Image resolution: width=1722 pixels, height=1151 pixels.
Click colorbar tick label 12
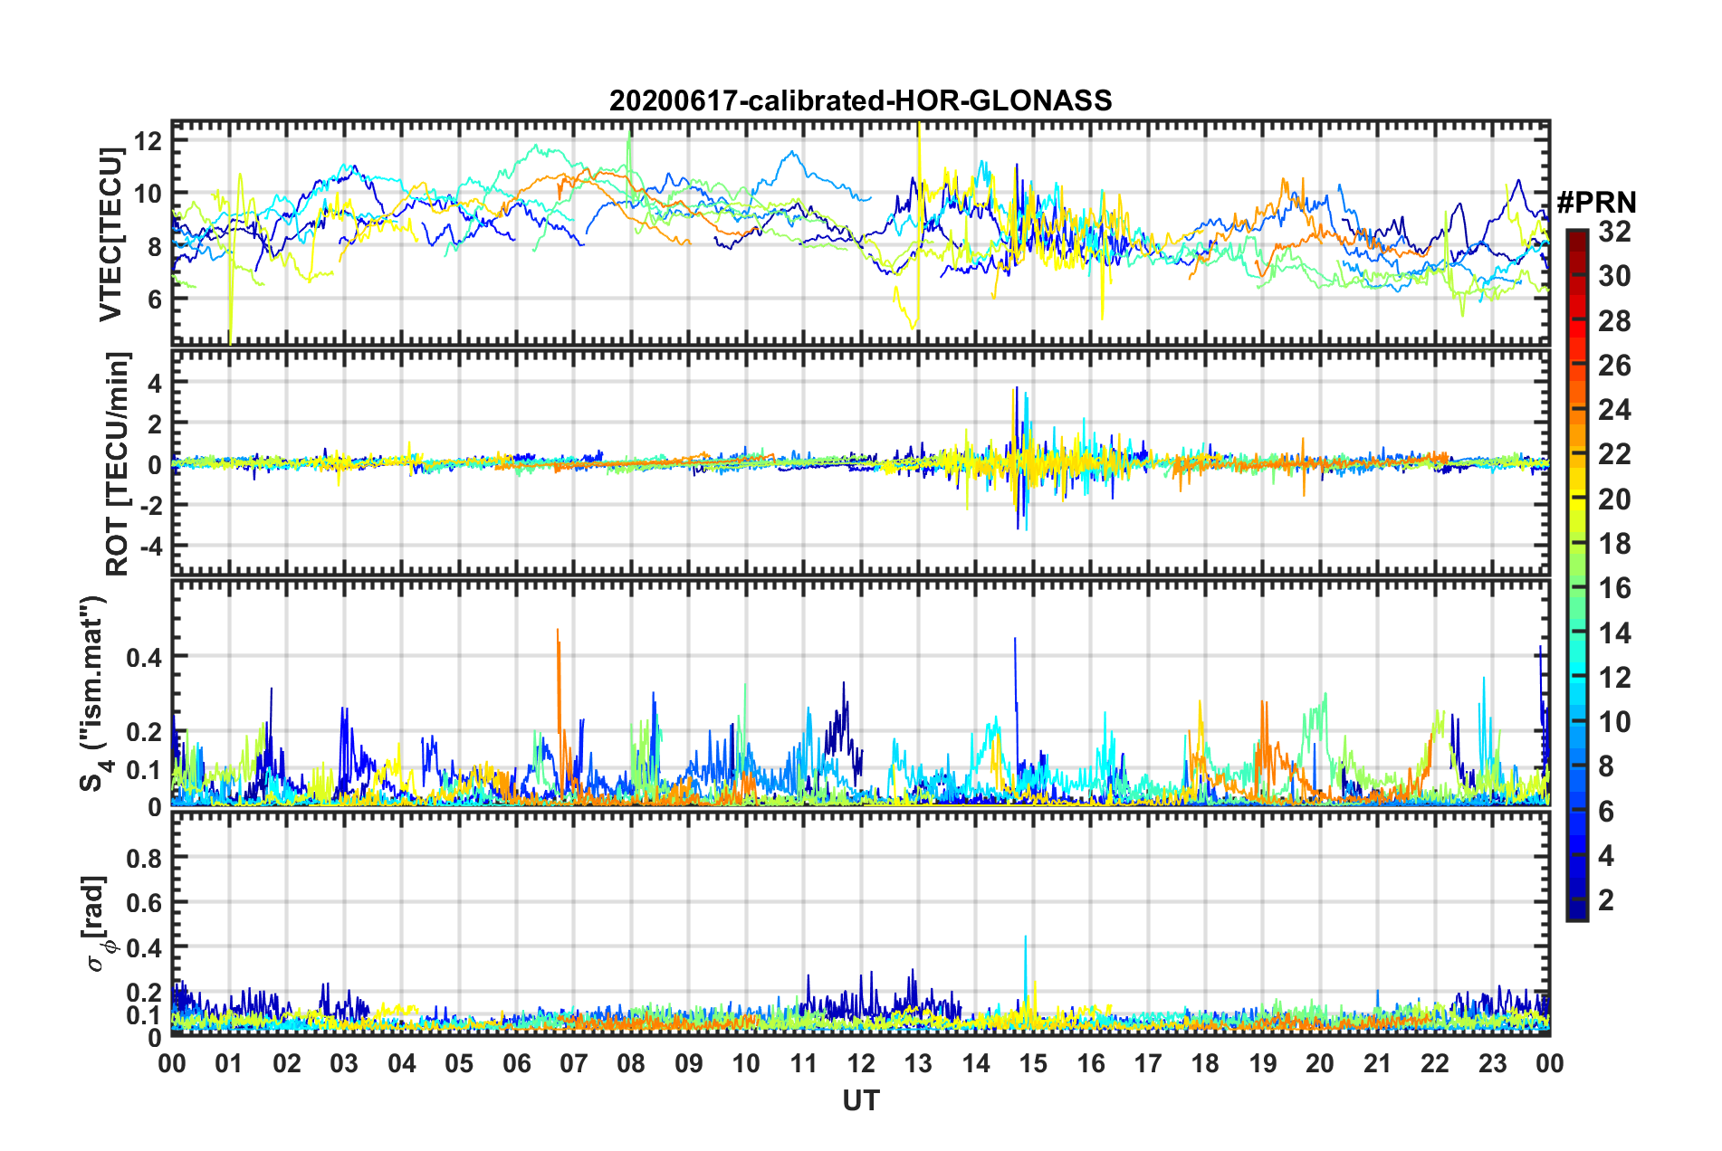pyautogui.click(x=1614, y=678)
